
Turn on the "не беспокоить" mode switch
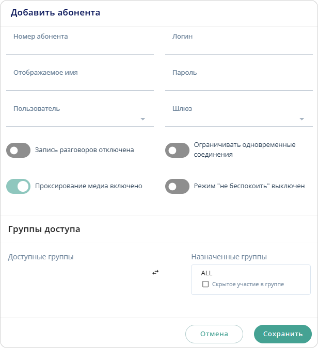177,187
